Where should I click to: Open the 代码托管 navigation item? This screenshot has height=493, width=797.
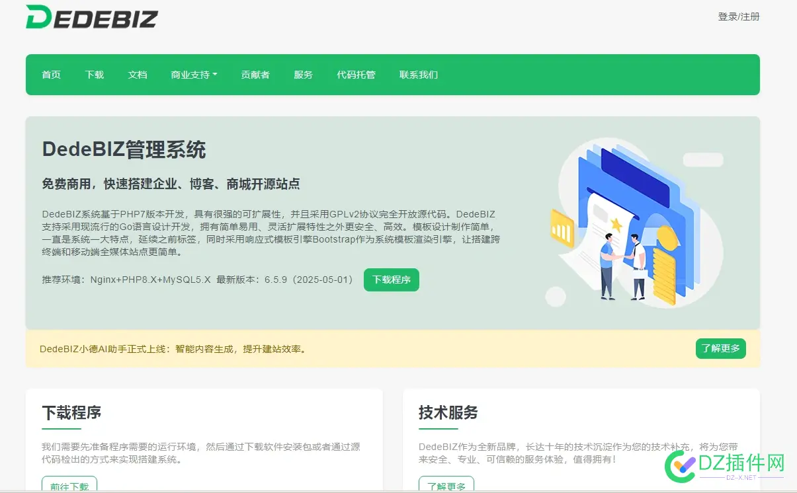coord(356,75)
